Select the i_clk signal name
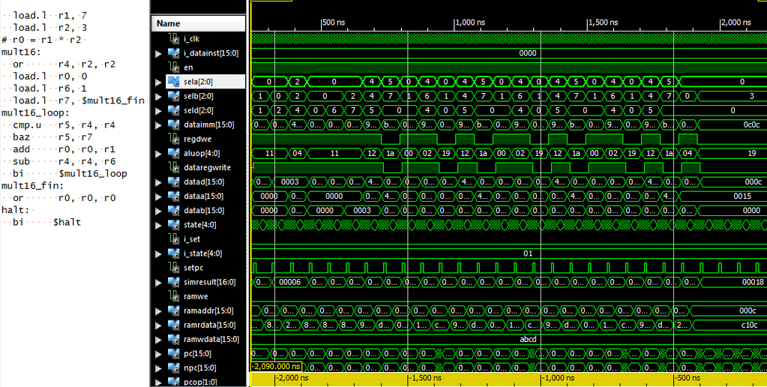Viewport: 767px width, 387px height. [x=191, y=39]
